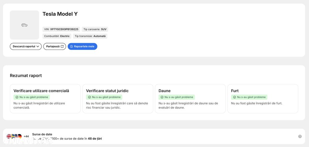Select the VIN XP7YGCEK9PB139225 tag
309x147 pixels.
click(61, 29)
